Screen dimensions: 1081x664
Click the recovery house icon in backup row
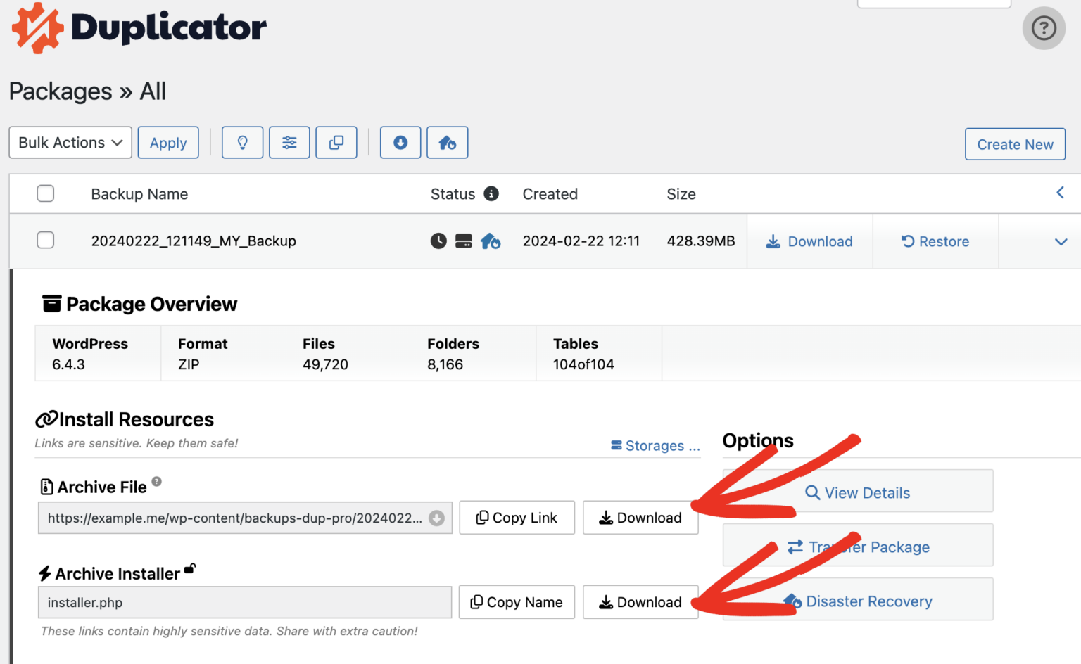[491, 241]
